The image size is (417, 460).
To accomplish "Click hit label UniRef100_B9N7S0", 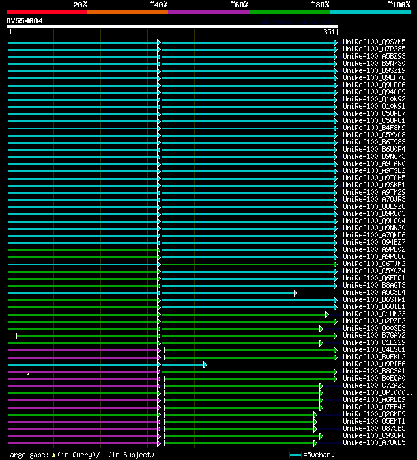I will pyautogui.click(x=374, y=63).
